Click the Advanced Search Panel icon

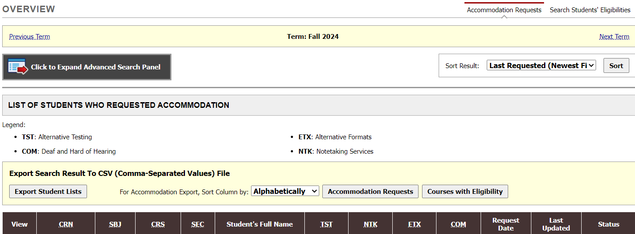(x=17, y=67)
